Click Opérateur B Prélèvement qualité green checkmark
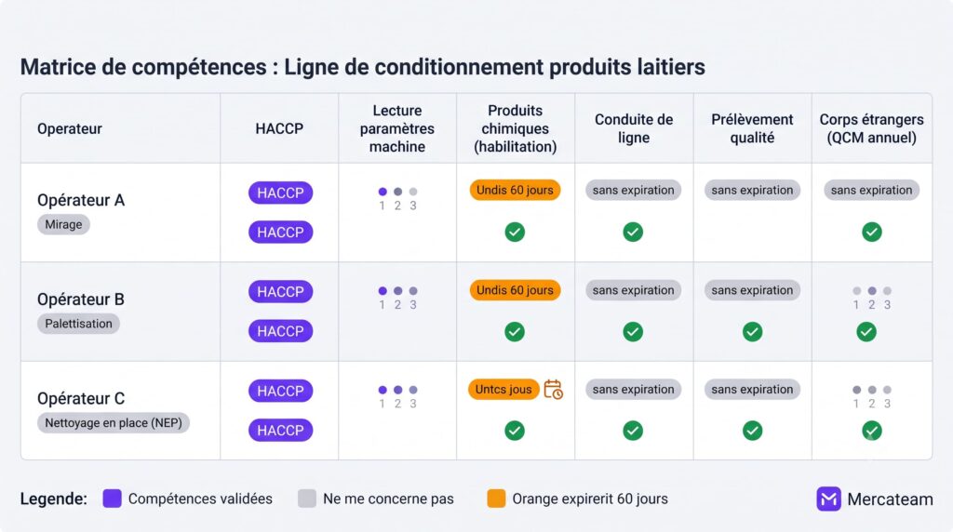This screenshot has width=953, height=532. point(752,332)
